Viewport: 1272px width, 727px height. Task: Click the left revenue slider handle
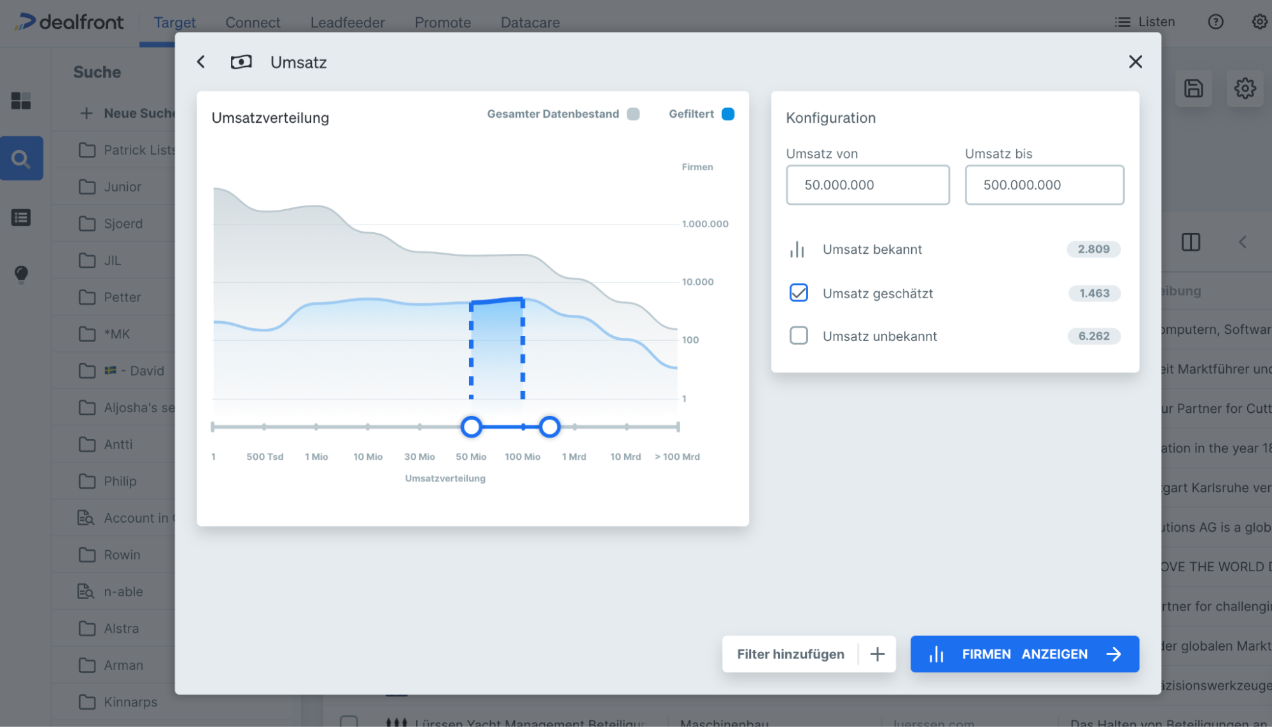coord(471,427)
